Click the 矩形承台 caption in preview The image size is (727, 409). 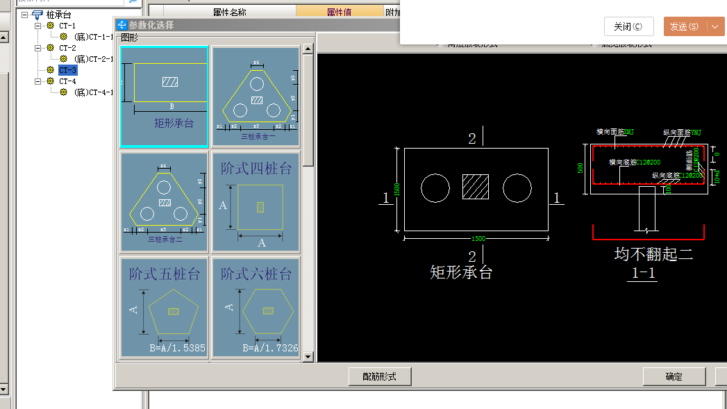[x=461, y=272]
